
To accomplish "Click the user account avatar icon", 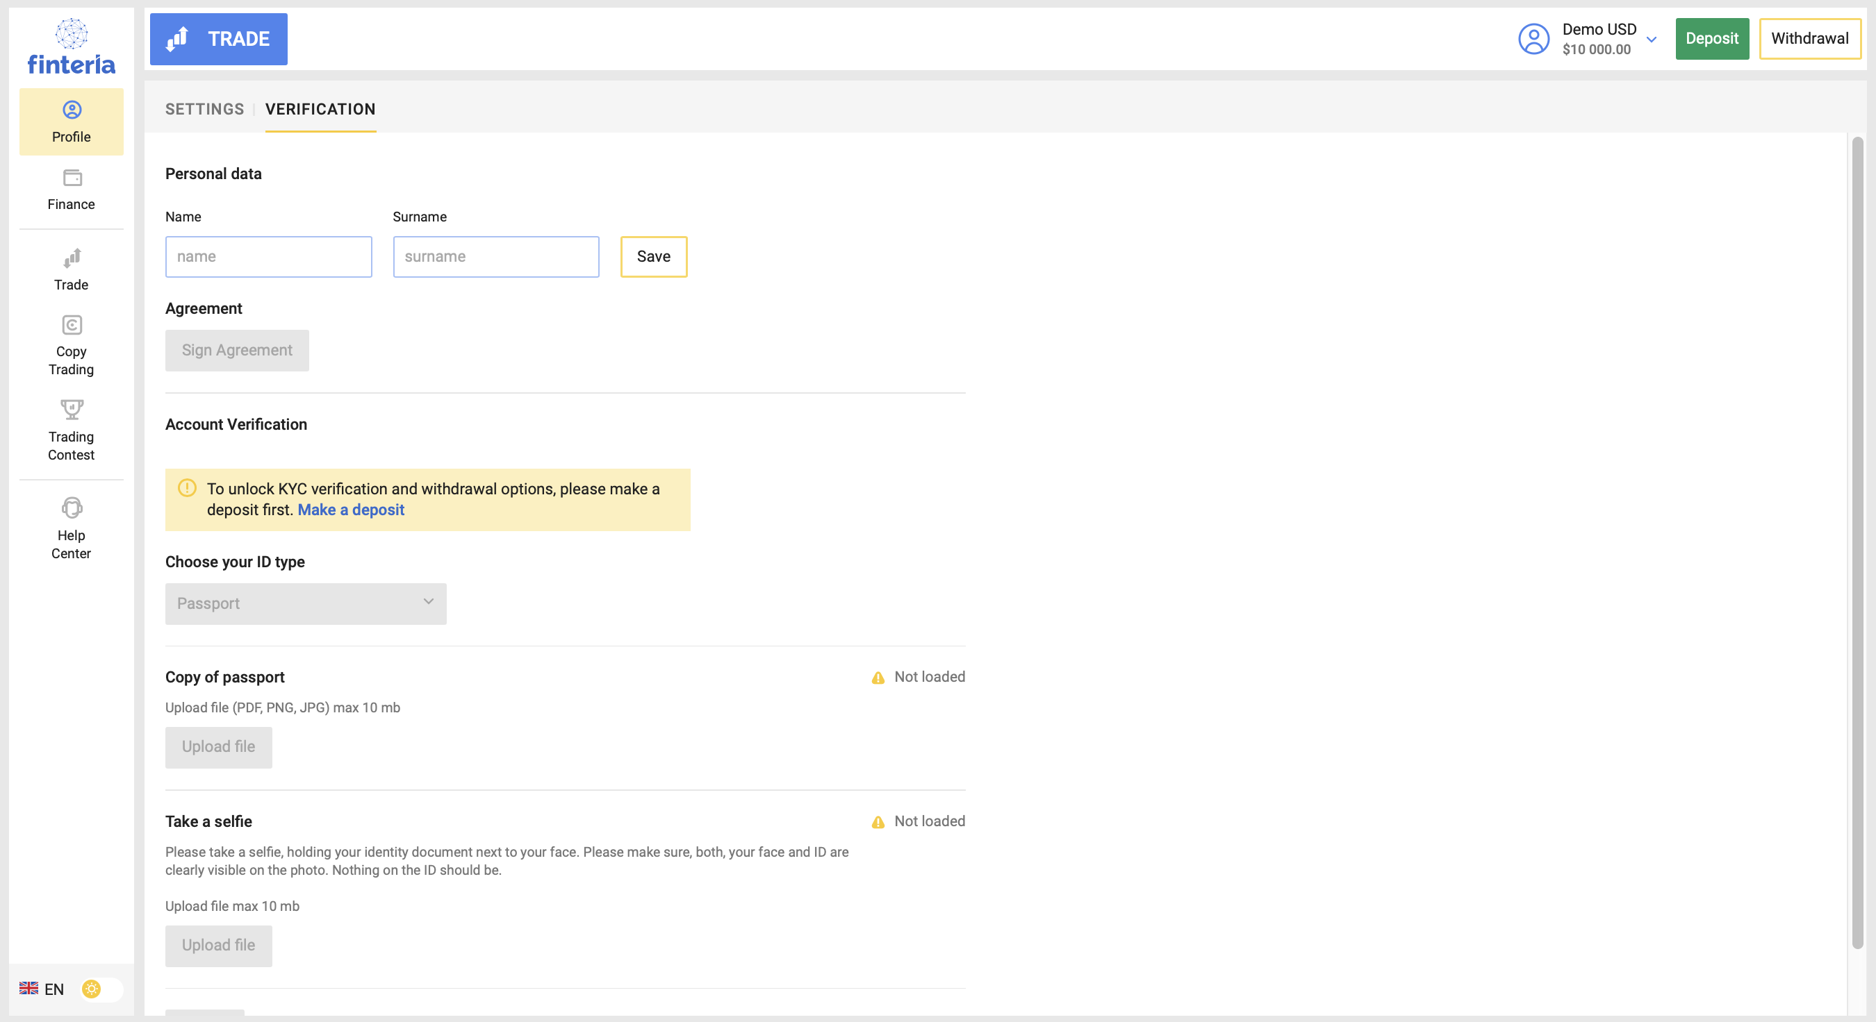I will click(x=1533, y=39).
